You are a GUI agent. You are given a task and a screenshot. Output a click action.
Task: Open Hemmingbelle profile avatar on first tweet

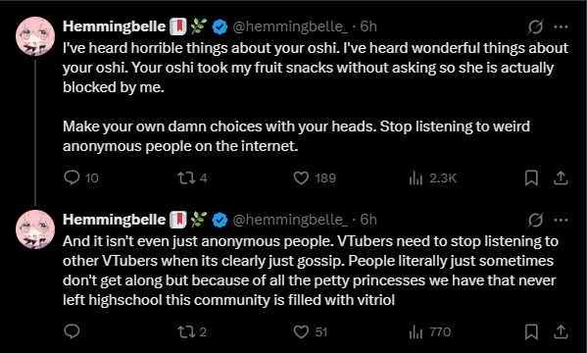click(35, 36)
